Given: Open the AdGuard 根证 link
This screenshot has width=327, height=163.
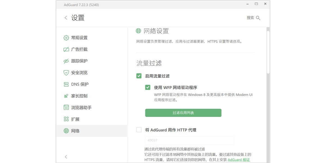Looking at the screenshot, I should 239,160.
